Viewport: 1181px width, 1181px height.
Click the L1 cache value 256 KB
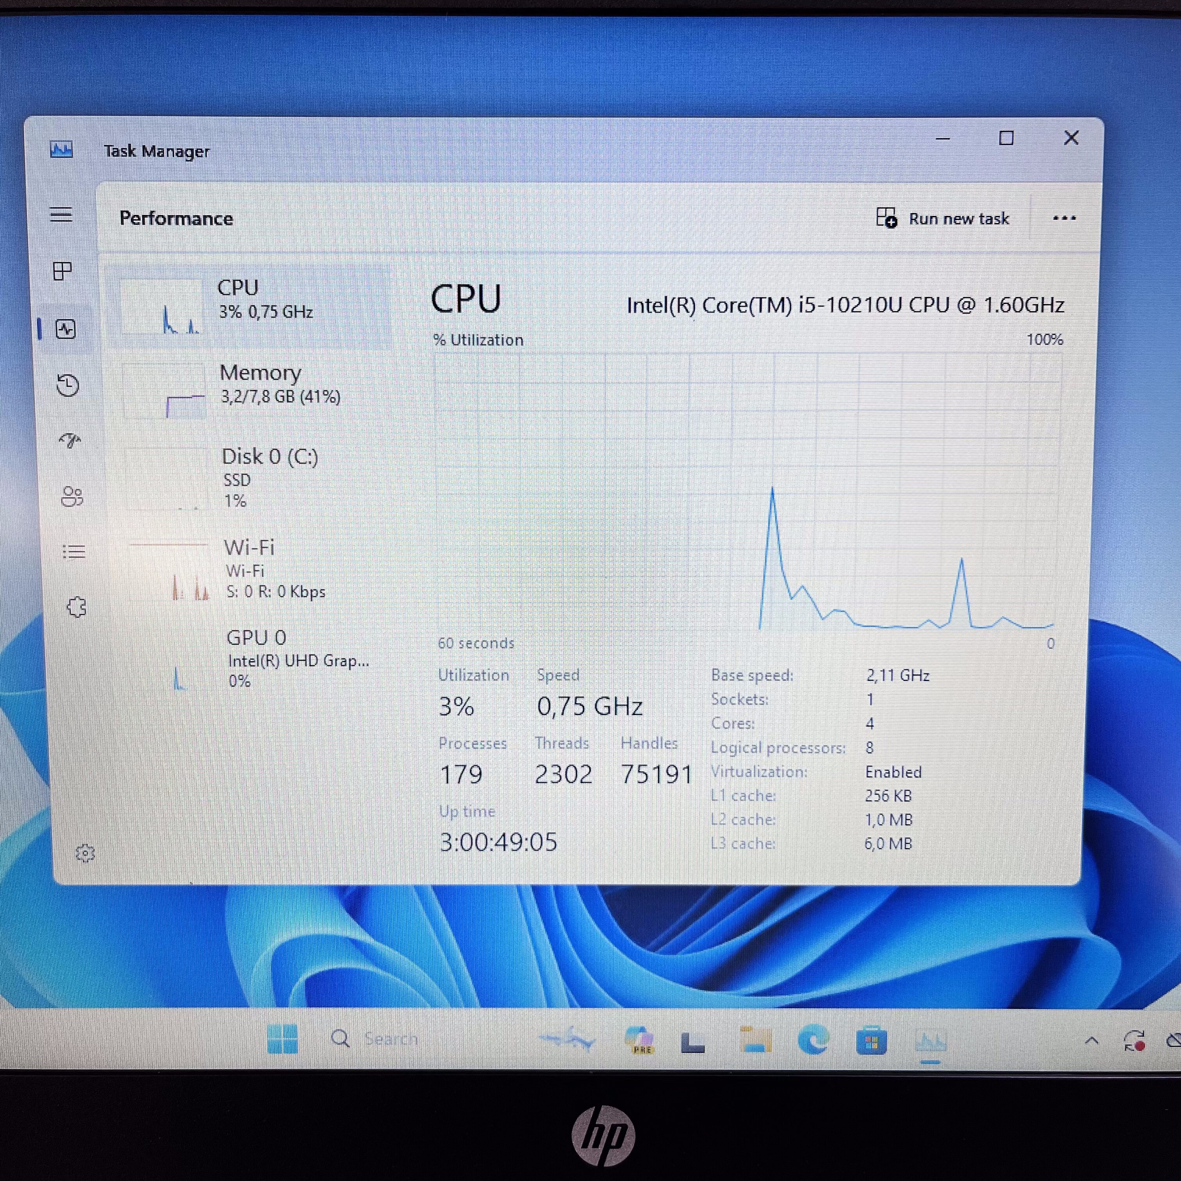888,796
